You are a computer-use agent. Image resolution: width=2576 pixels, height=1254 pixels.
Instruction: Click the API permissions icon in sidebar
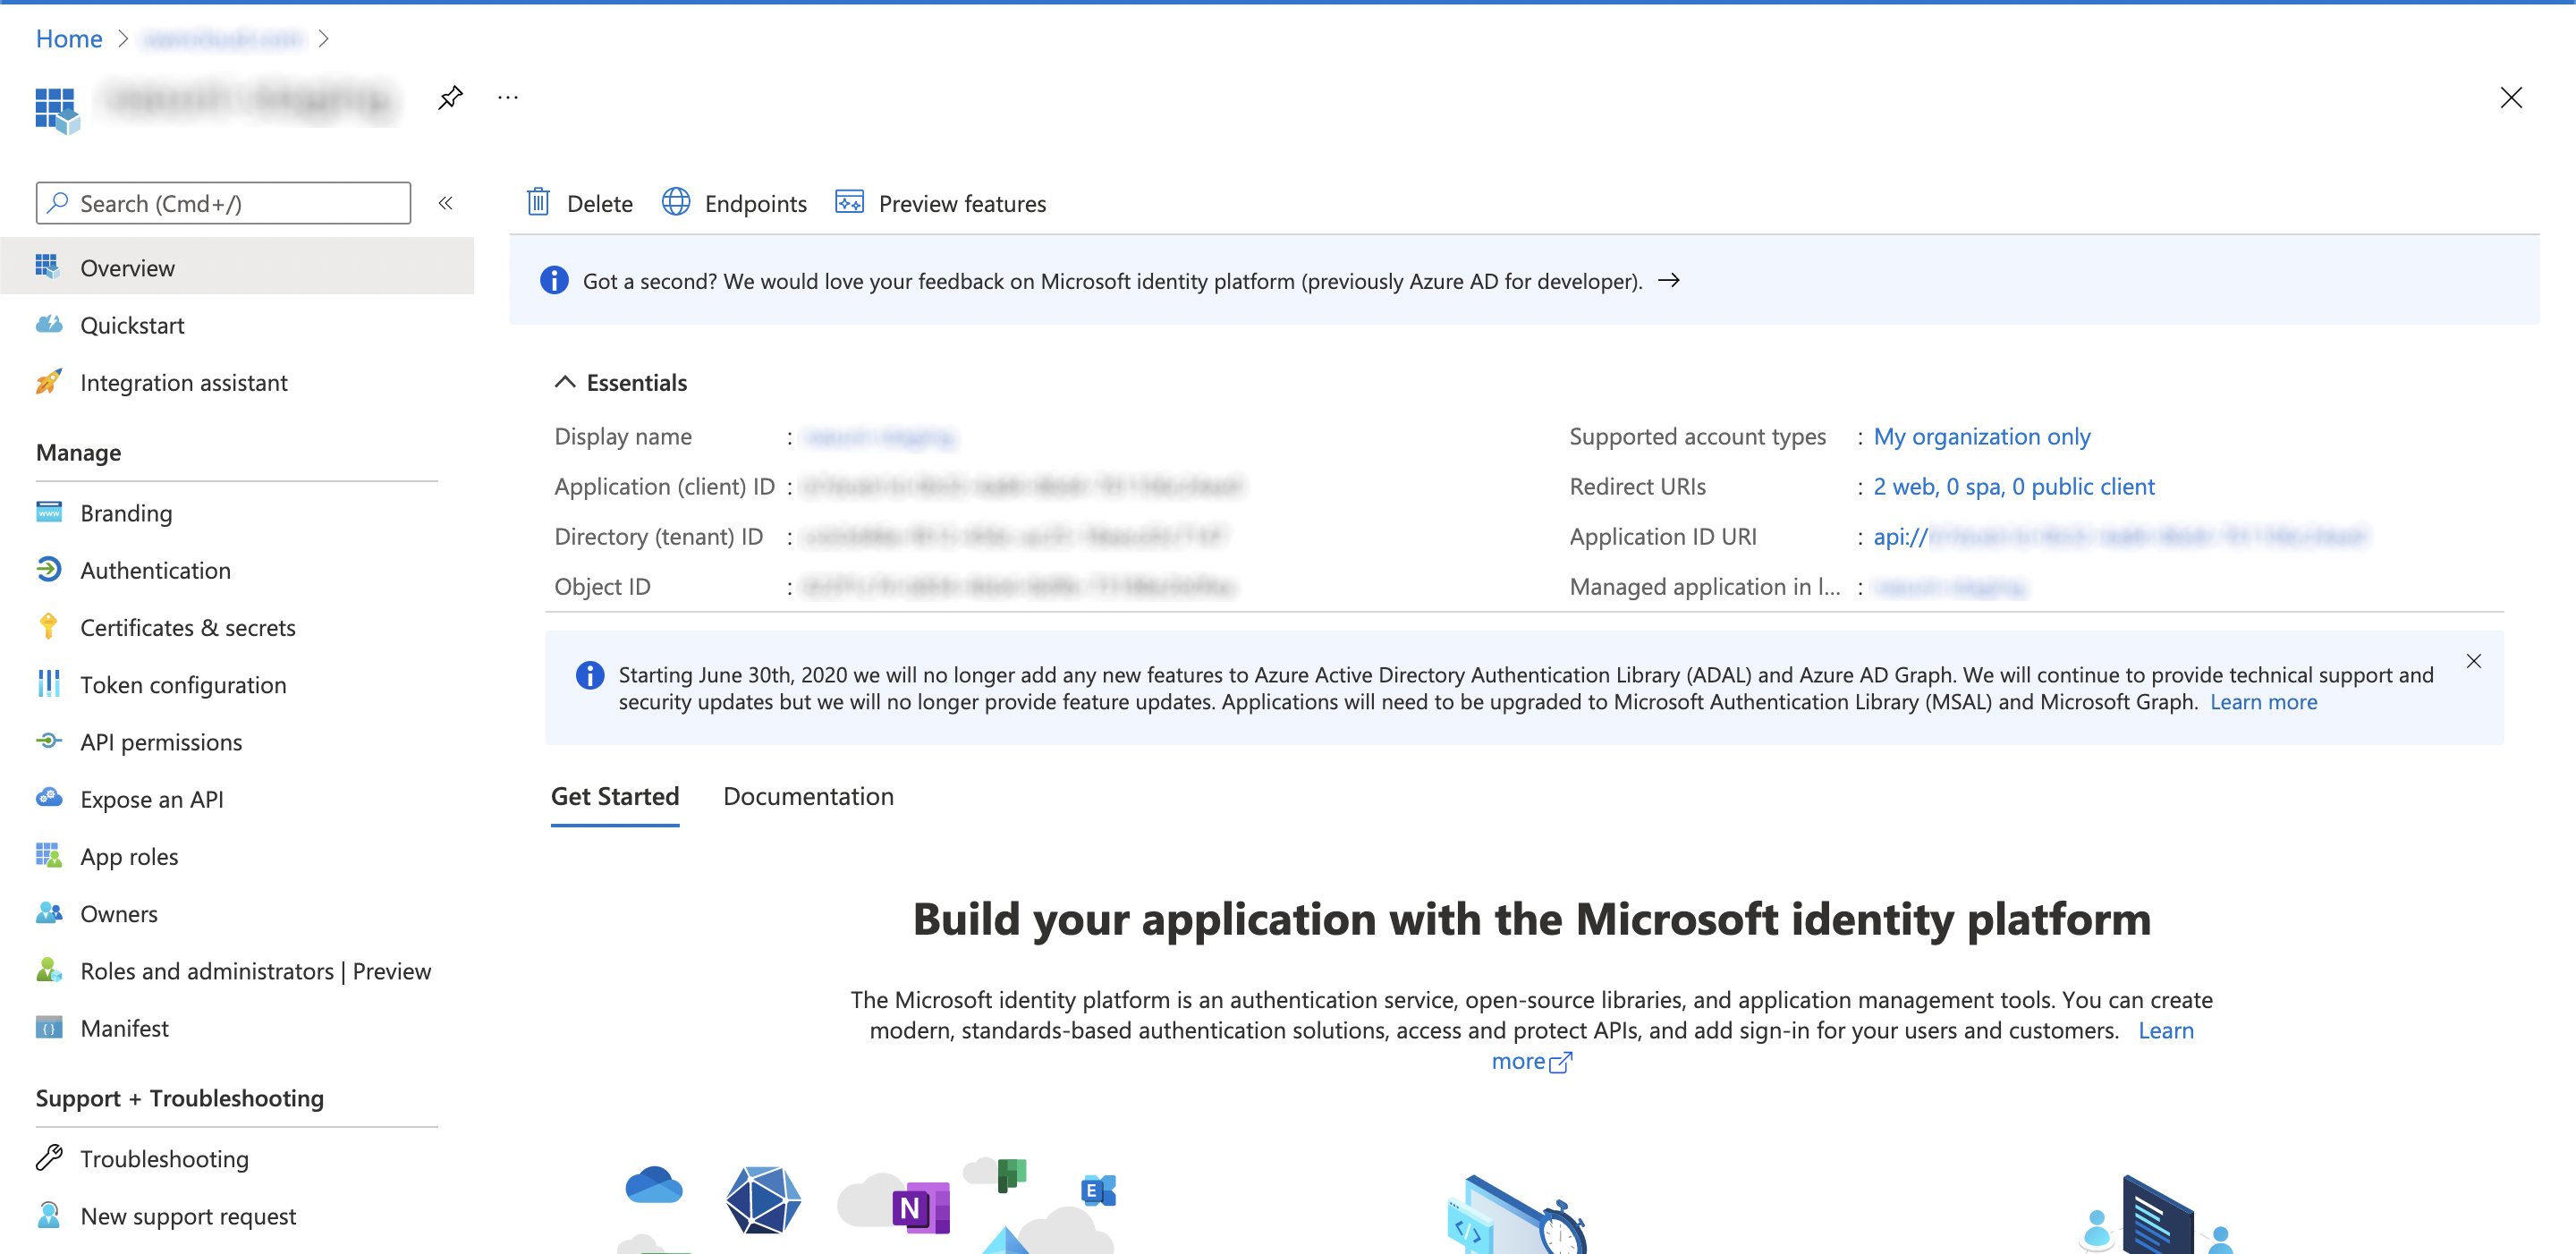49,741
